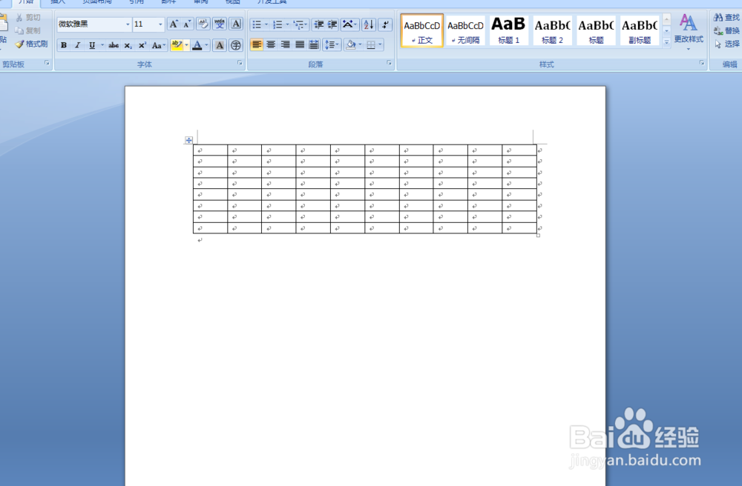Click the borders icon
This screenshot has width=742, height=486.
tap(371, 45)
